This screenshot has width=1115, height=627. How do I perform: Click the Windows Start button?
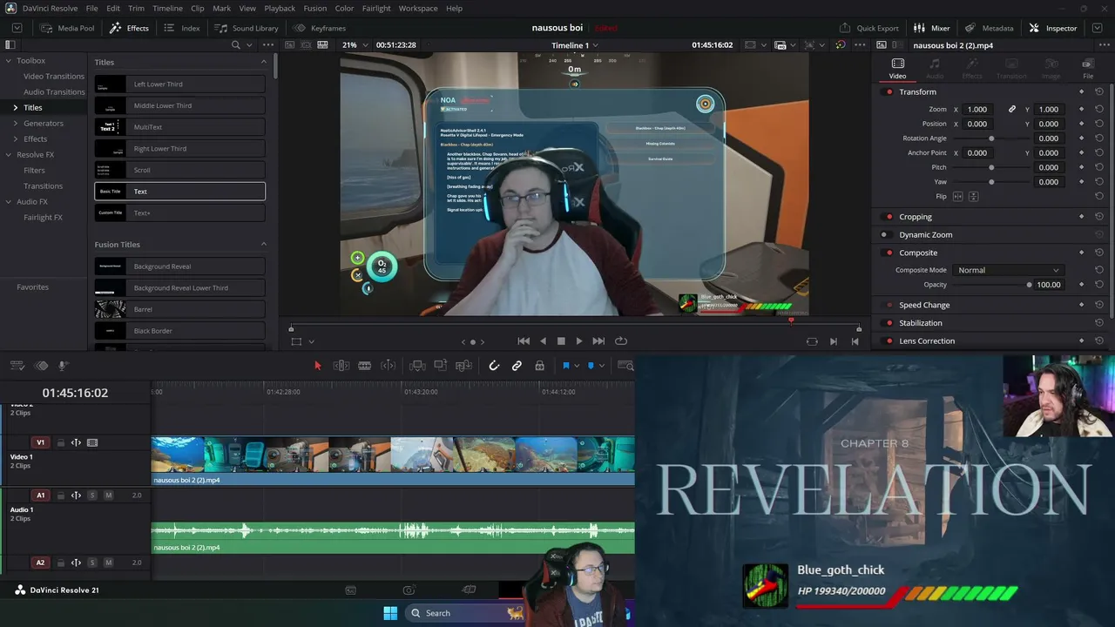pos(390,613)
